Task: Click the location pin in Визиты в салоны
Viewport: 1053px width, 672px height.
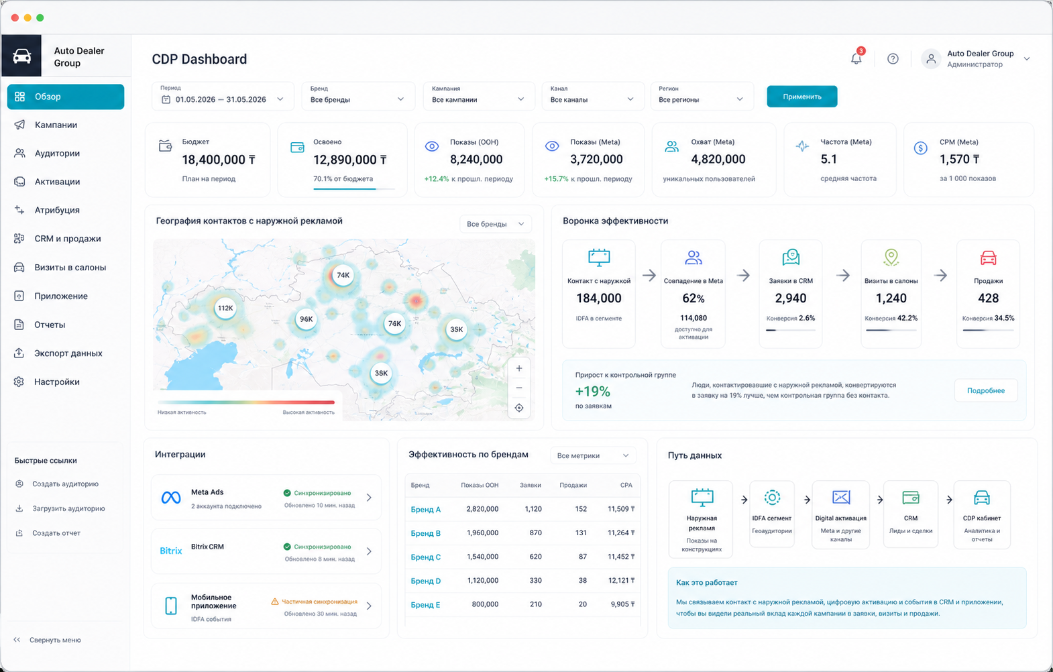Action: [x=891, y=257]
